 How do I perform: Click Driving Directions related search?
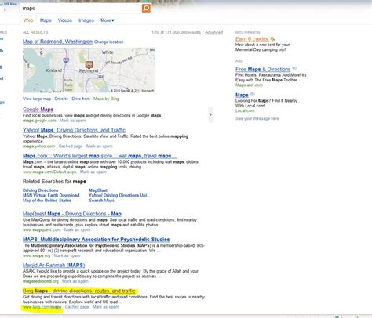40,190
